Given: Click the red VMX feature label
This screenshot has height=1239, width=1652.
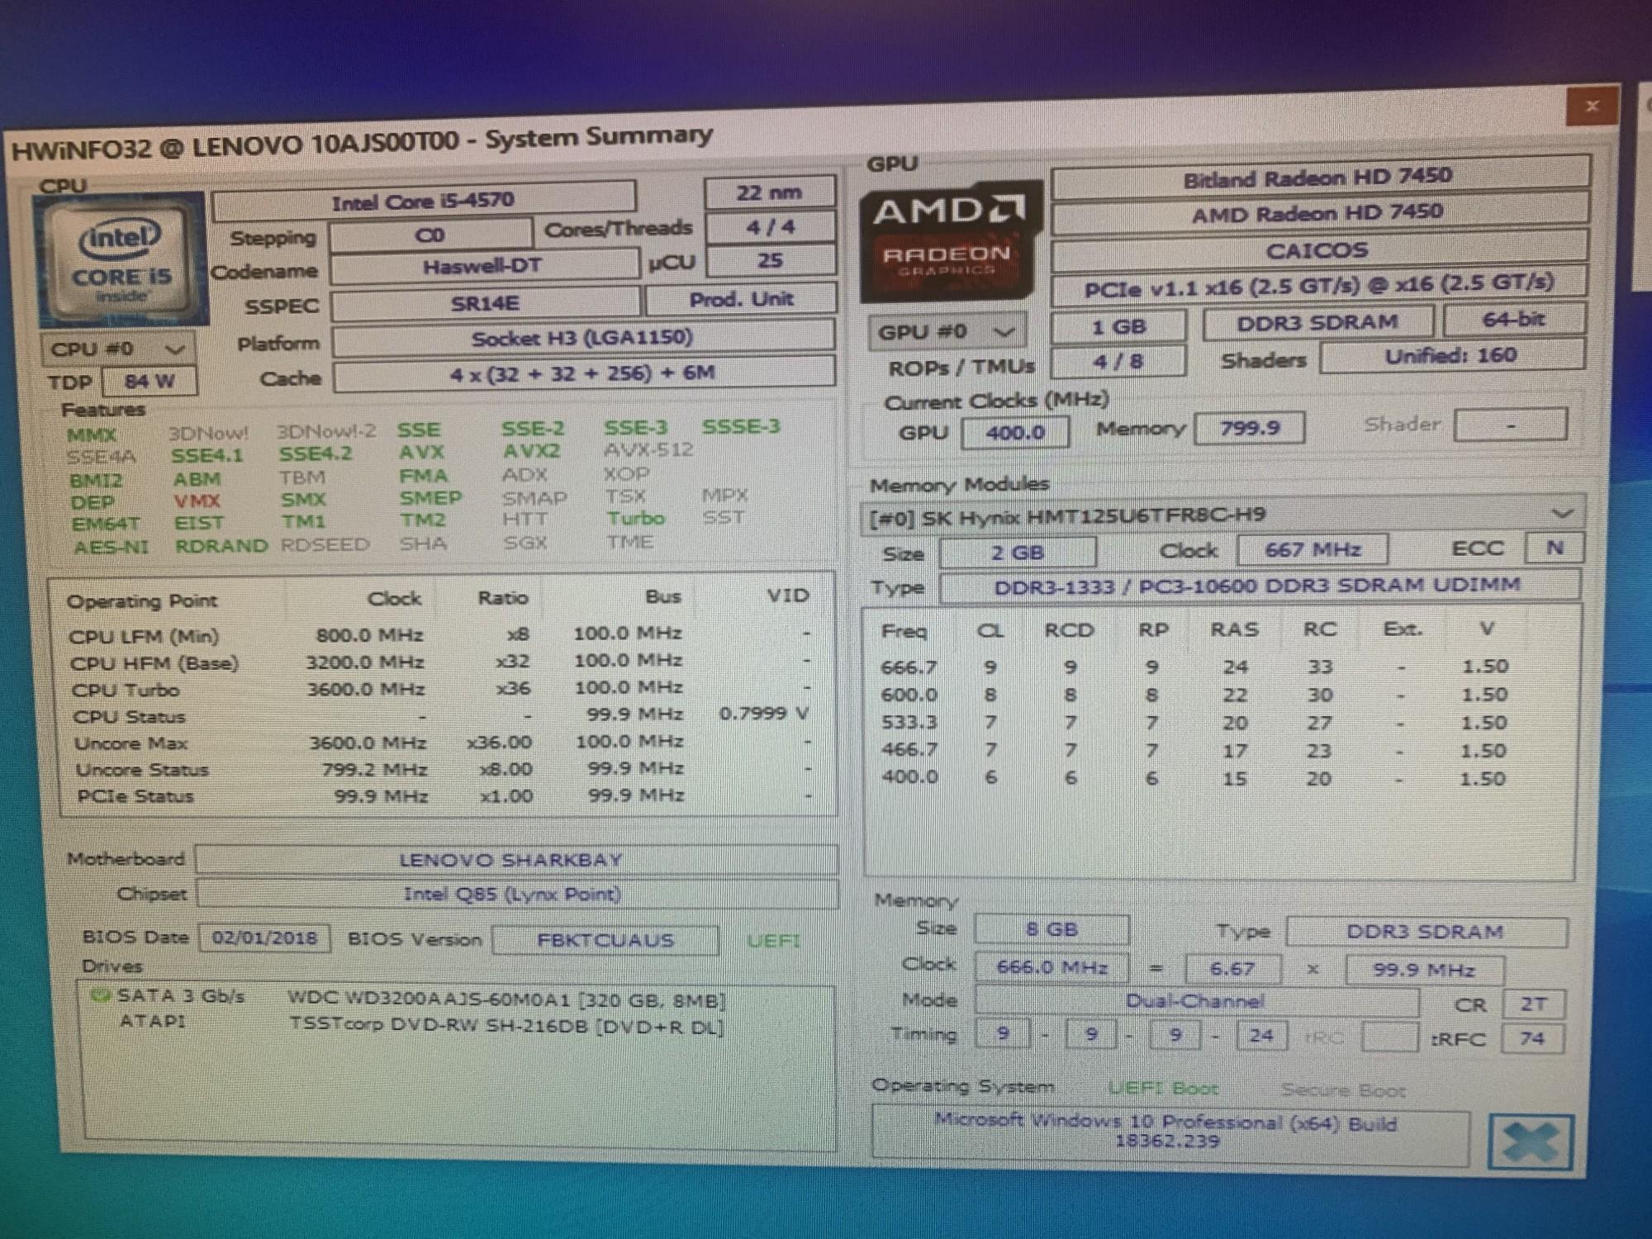Looking at the screenshot, I should coord(197,501).
